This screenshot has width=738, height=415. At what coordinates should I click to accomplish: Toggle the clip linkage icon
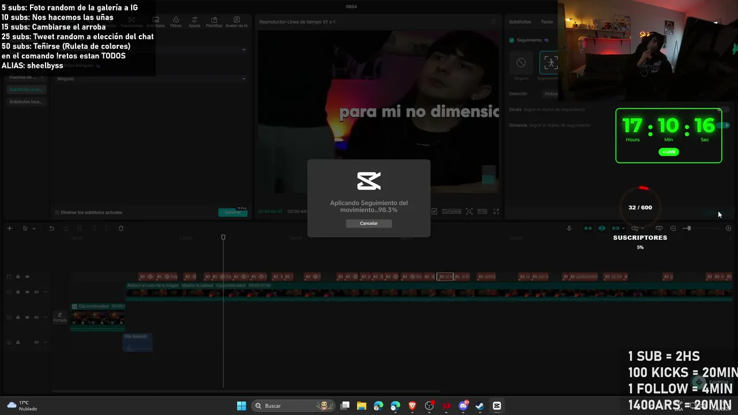click(616, 228)
